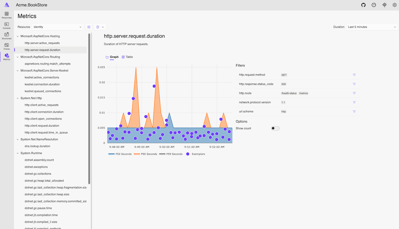Switch to the Table tab

[x=127, y=57]
